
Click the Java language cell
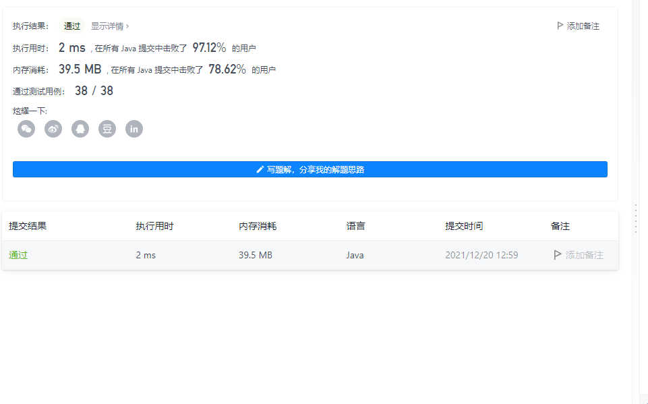pyautogui.click(x=355, y=255)
